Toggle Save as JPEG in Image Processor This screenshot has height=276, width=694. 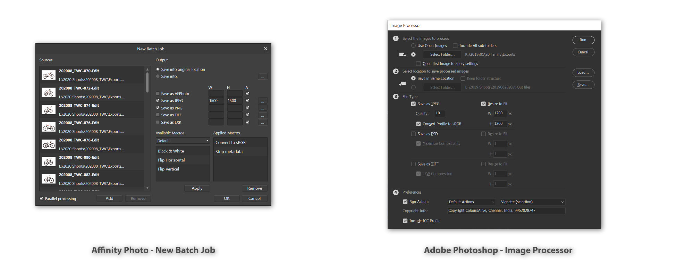click(413, 104)
